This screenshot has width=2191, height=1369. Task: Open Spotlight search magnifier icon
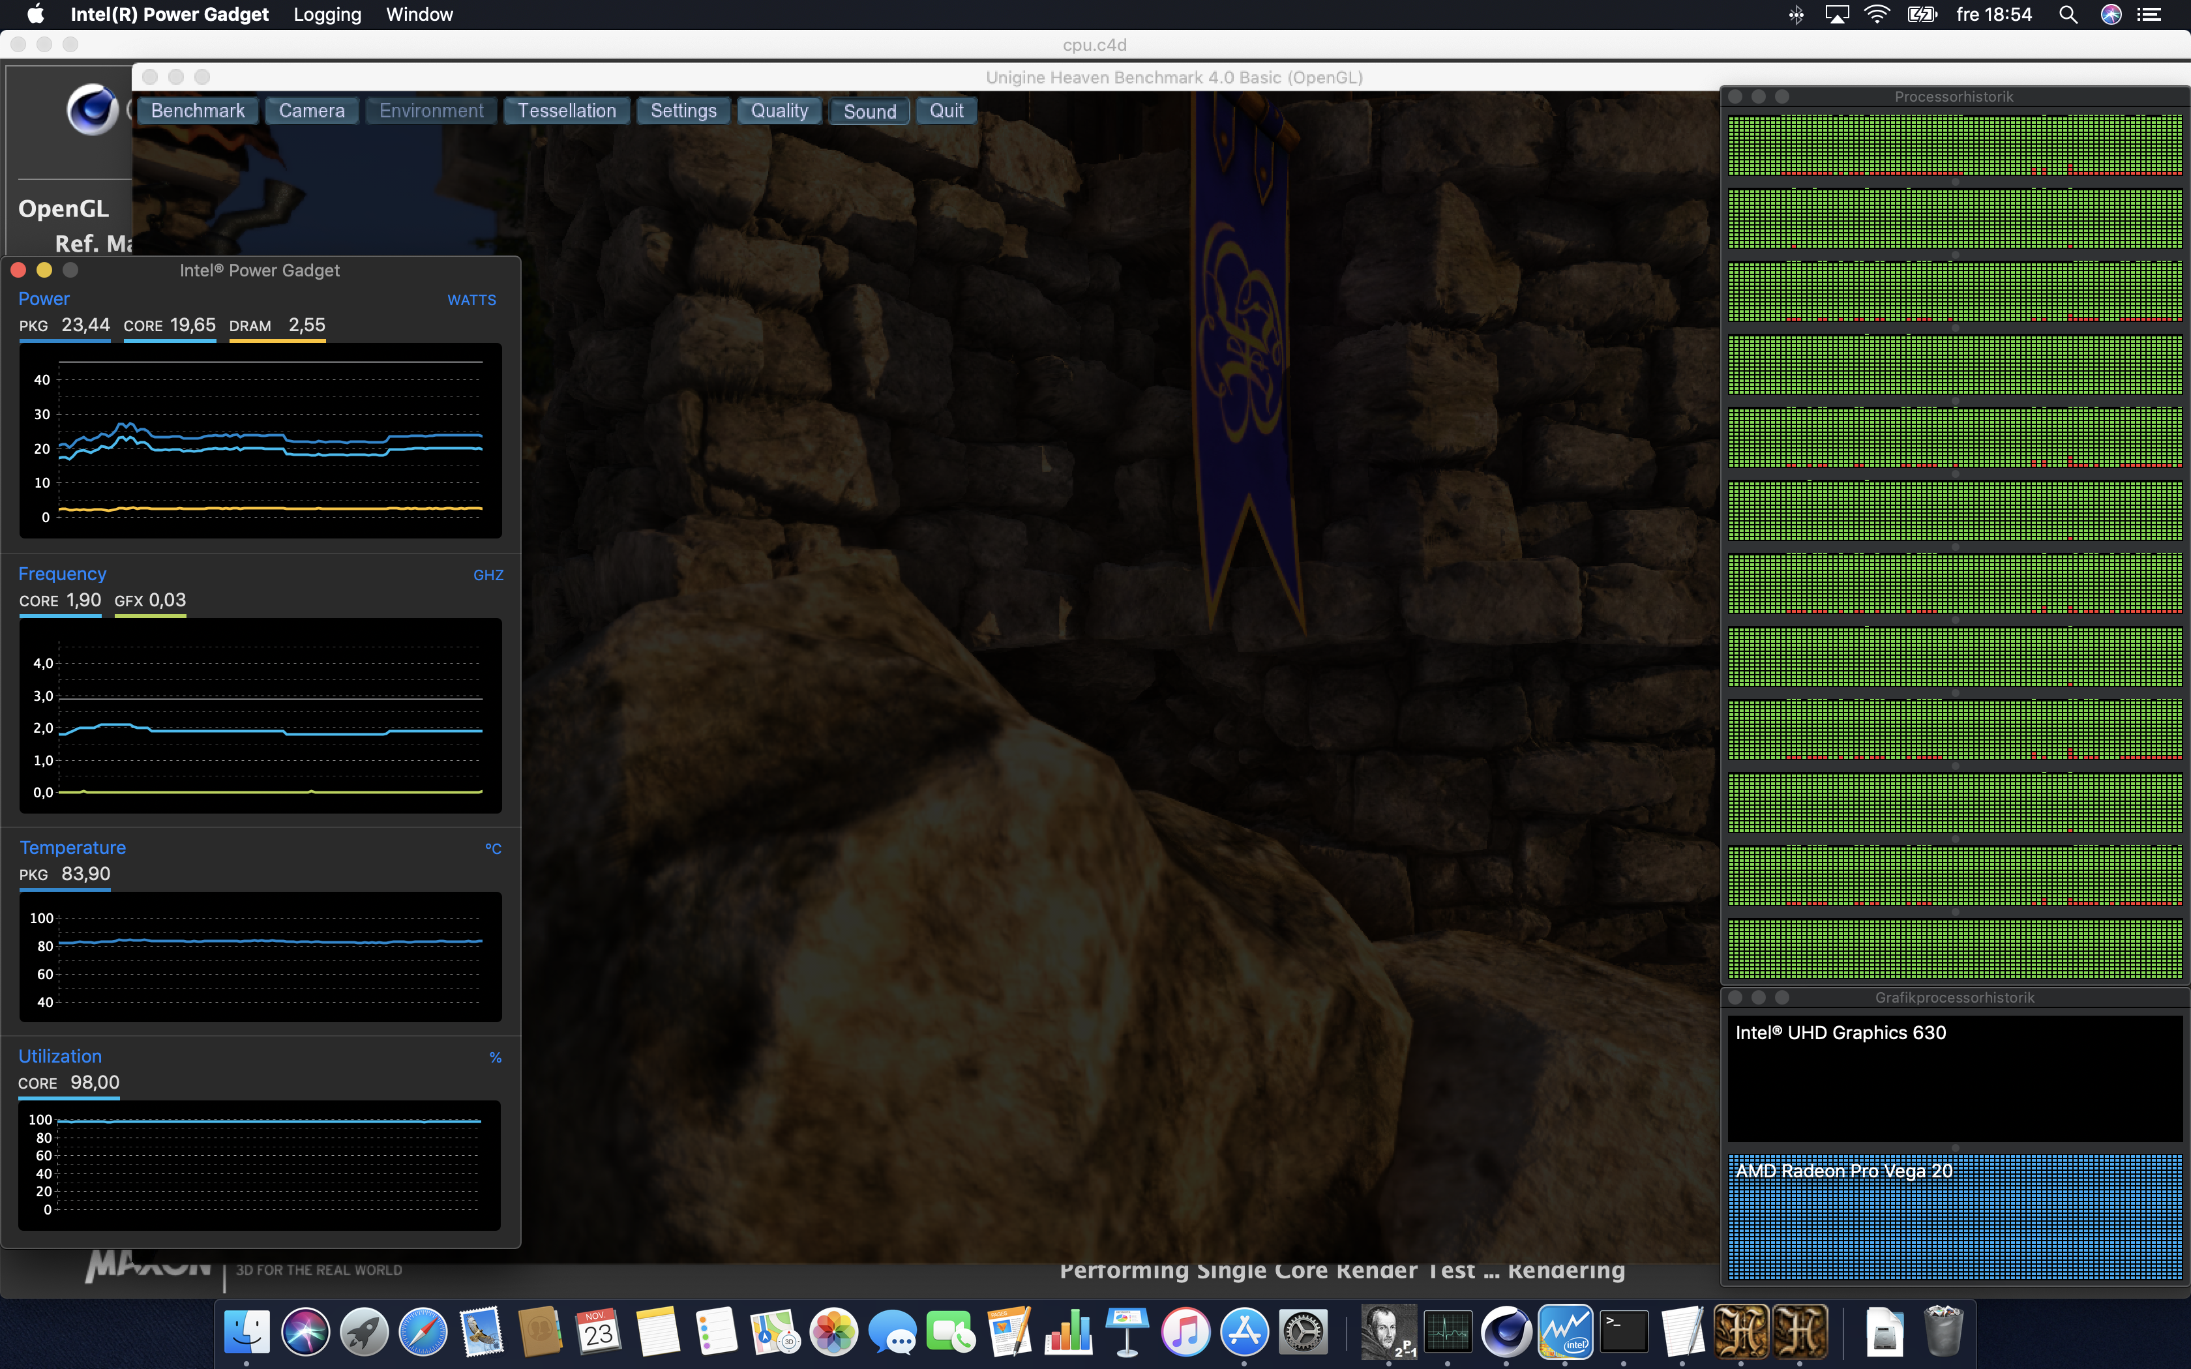point(2068,14)
